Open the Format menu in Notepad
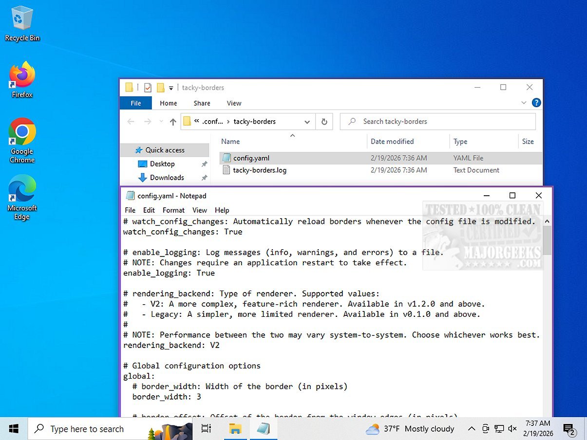This screenshot has width=587, height=440. (173, 210)
